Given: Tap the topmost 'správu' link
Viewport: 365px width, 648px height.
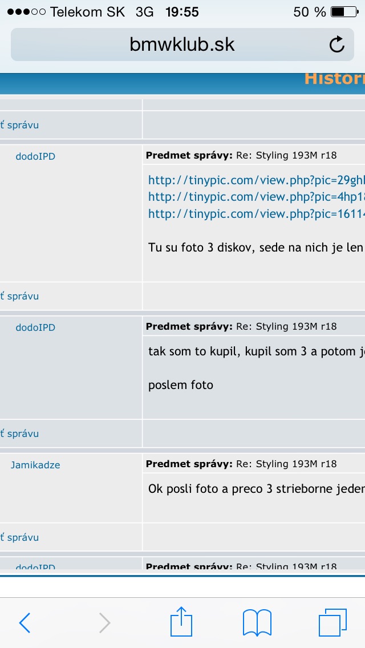Looking at the screenshot, I should point(21,125).
